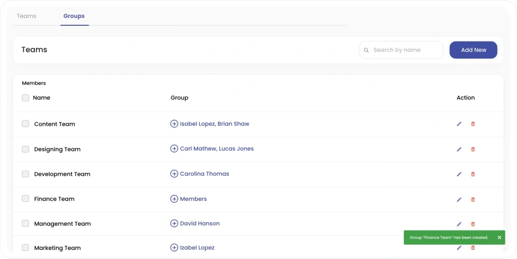Open the Groups tab
The image size is (517, 259).
pyautogui.click(x=74, y=16)
